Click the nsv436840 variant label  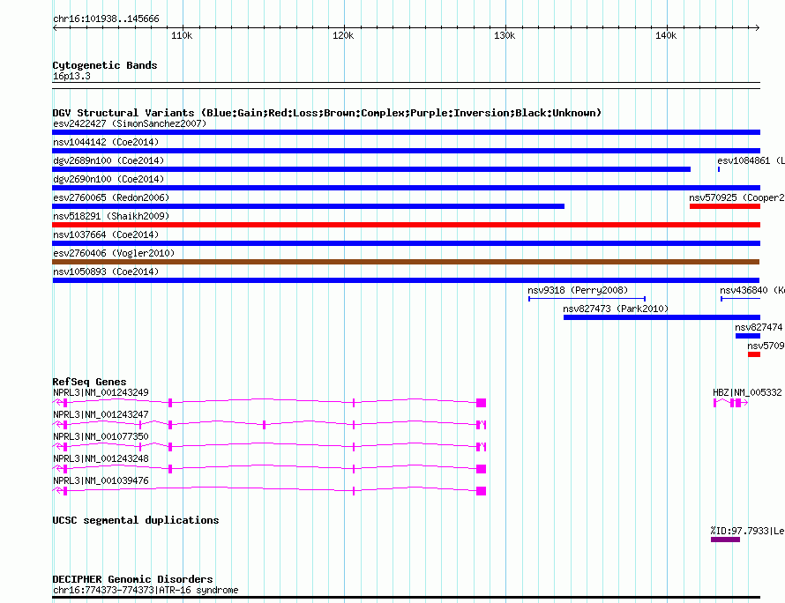[752, 290]
